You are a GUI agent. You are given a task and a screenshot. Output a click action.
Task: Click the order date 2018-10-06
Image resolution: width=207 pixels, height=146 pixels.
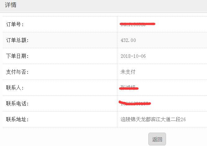click(133, 56)
